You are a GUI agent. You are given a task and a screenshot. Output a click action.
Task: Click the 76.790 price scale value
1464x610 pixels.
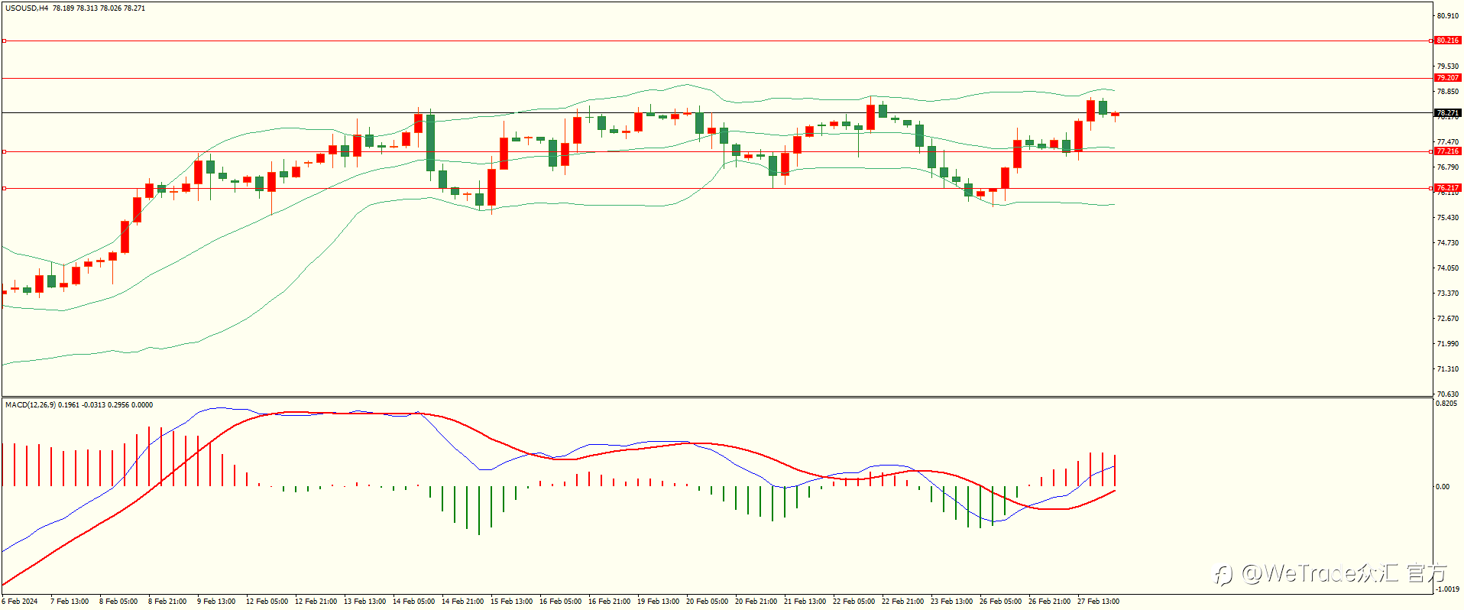(1447, 167)
